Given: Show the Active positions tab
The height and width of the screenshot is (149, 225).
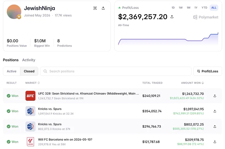Looking at the screenshot, I should tap(12, 71).
